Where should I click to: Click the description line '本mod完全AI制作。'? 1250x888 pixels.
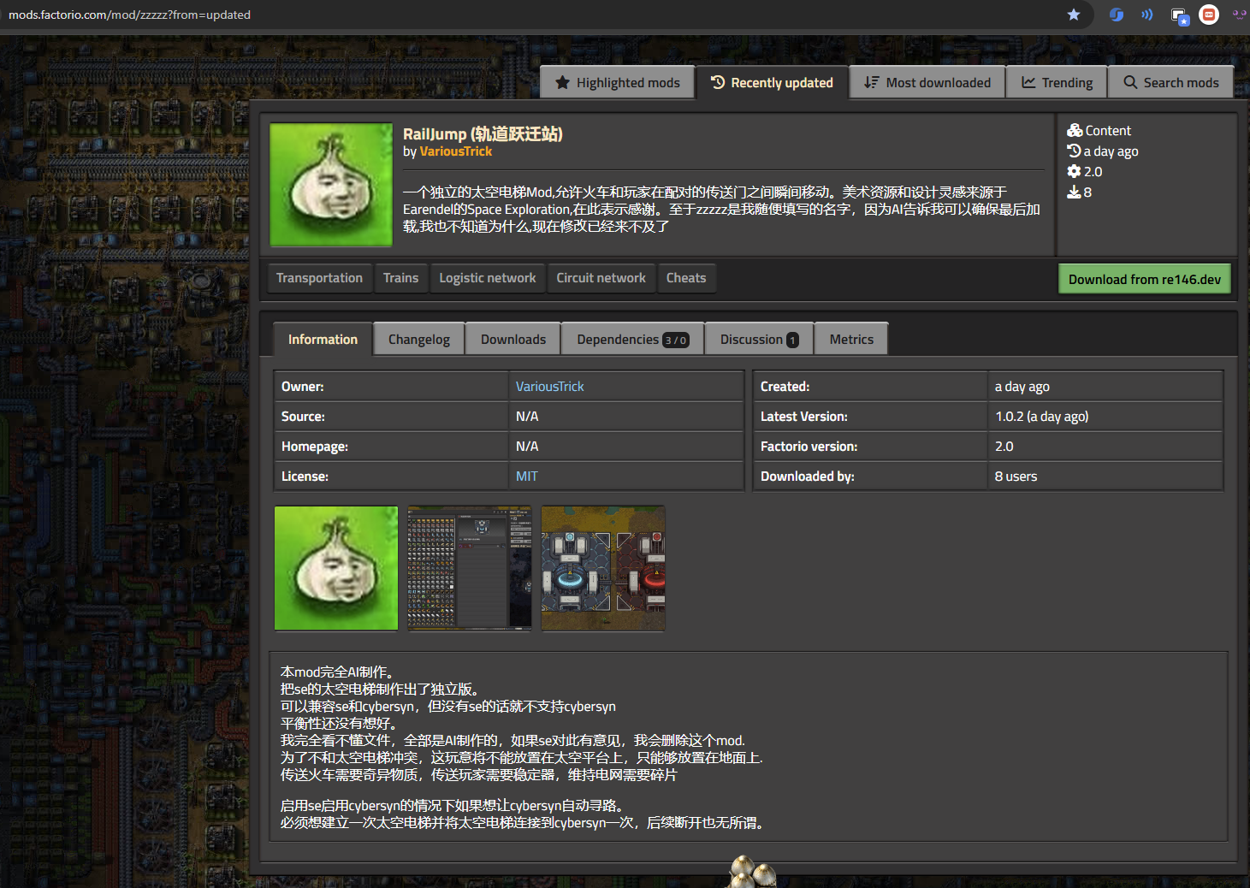pos(337,672)
